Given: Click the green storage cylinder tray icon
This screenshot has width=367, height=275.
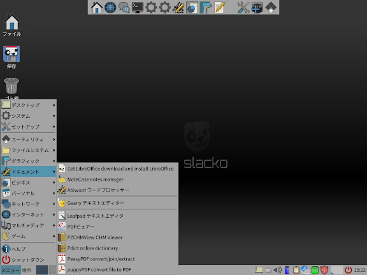Looking at the screenshot, I should point(315,270).
